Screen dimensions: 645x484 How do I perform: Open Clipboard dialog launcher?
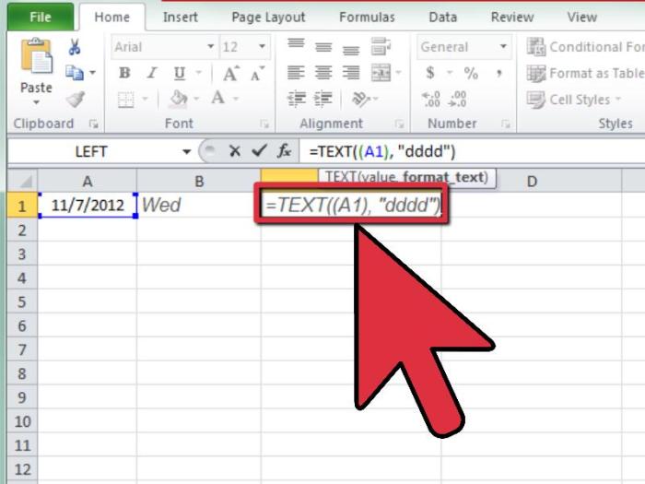(94, 124)
